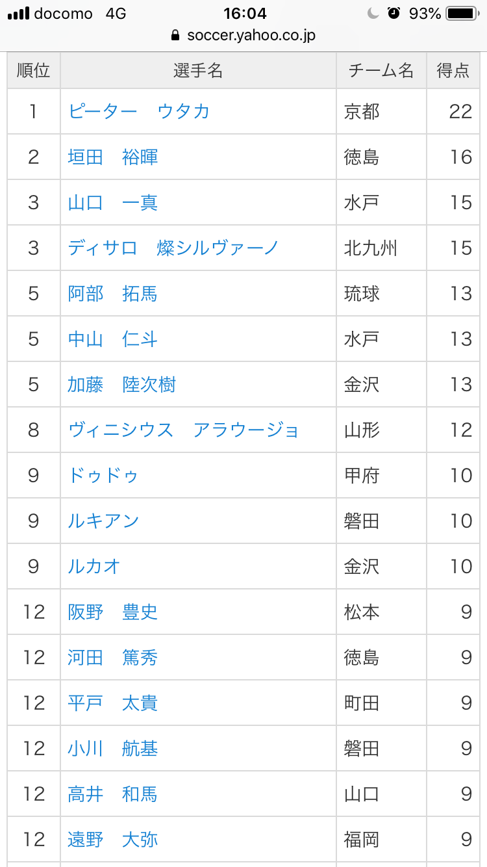Open player 中山 仁斗
Viewport: 487px width, 867px height.
point(113,339)
